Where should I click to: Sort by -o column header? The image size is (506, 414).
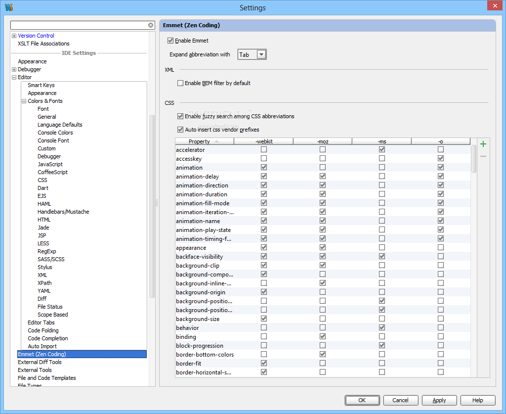[440, 141]
